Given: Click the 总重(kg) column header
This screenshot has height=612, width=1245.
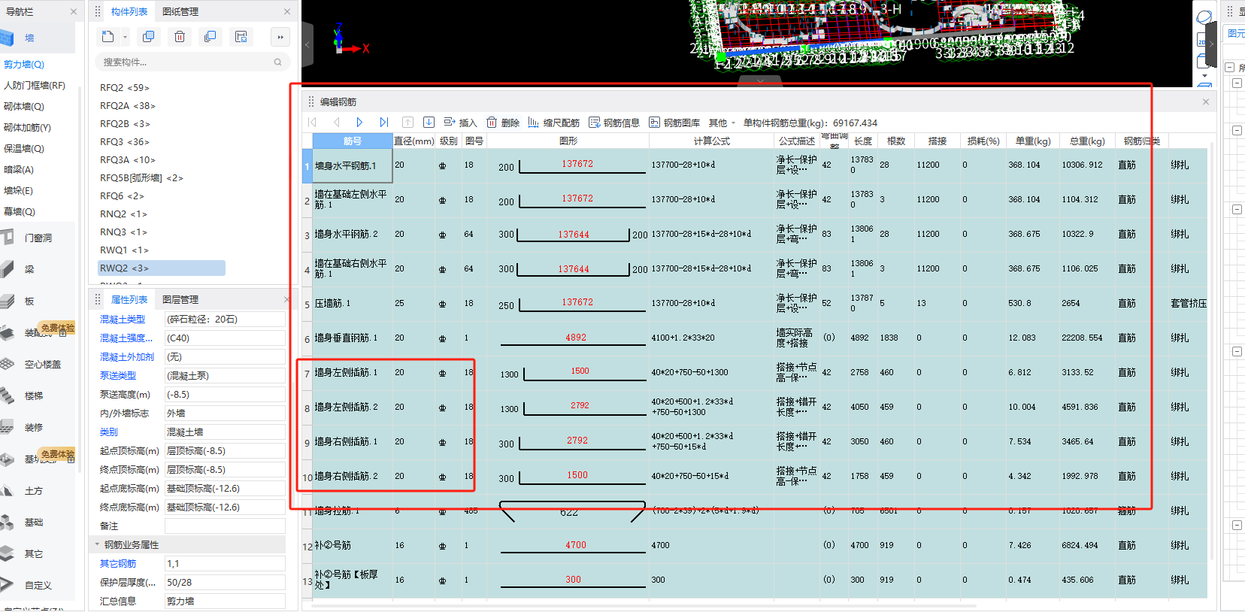Looking at the screenshot, I should 1087,141.
